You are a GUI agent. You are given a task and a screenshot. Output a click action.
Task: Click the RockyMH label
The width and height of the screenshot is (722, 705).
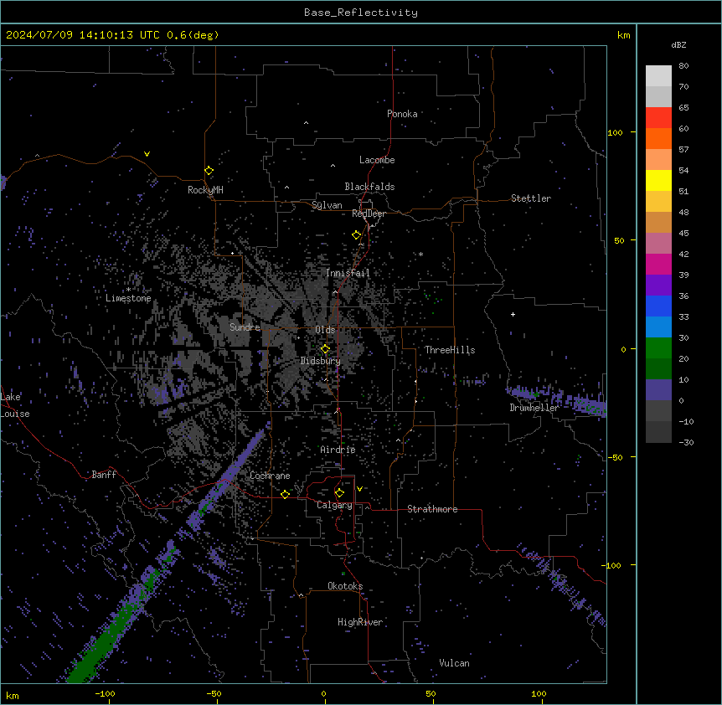click(205, 190)
